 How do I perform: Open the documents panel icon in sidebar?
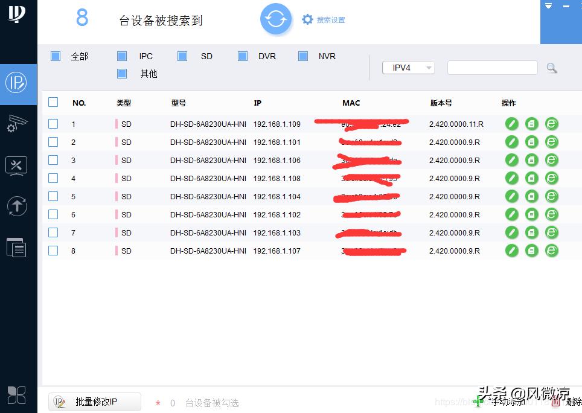tap(16, 248)
